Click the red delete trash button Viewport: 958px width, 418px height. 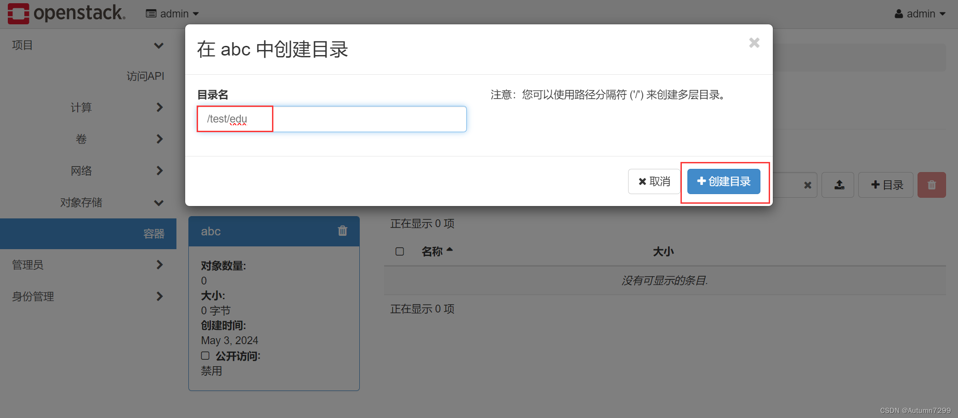click(931, 185)
